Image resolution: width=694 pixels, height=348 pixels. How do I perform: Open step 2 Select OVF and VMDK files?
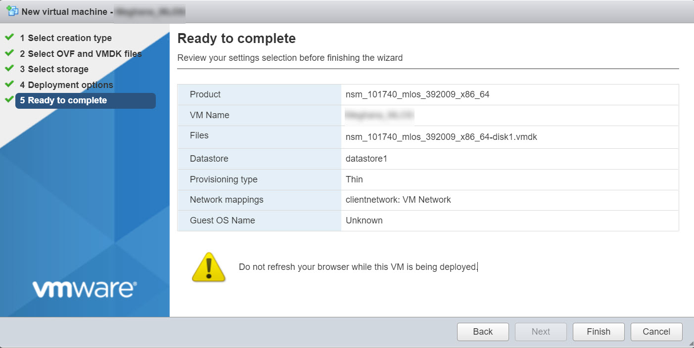pyautogui.click(x=81, y=53)
